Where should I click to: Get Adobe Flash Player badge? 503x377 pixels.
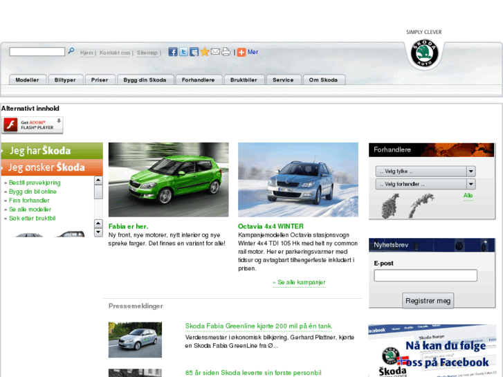(32, 125)
